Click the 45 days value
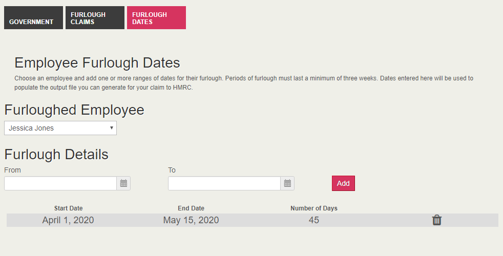The width and height of the screenshot is (503, 256). click(x=314, y=220)
